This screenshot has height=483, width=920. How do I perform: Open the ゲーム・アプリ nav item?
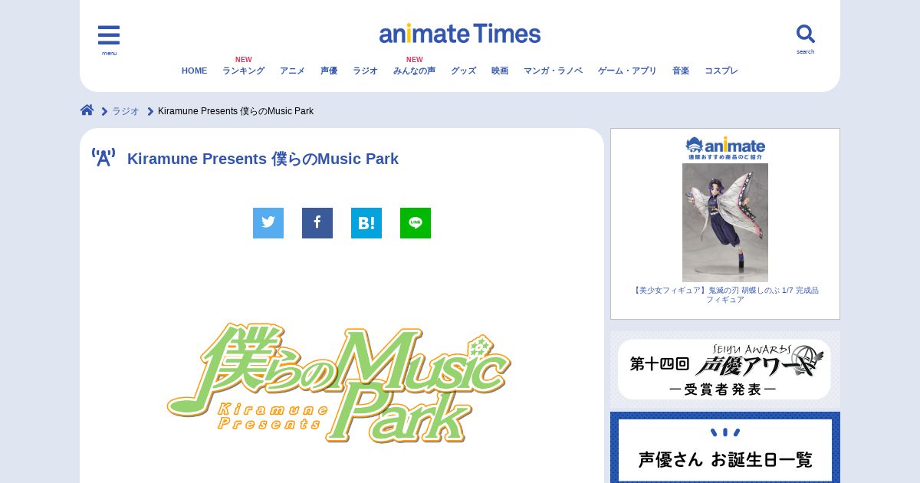click(627, 71)
